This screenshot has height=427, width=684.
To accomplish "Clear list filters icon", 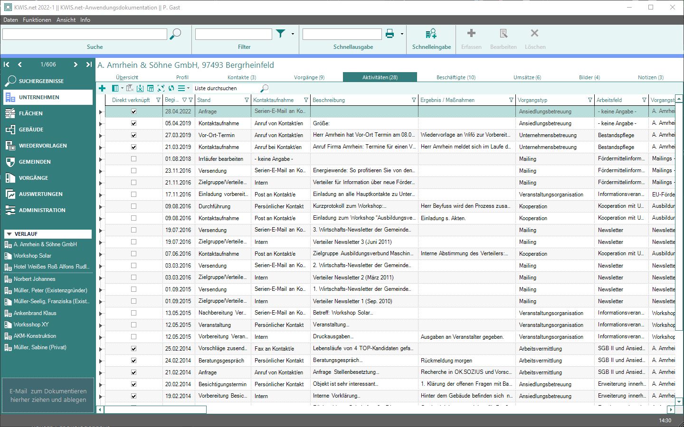I will pos(130,88).
